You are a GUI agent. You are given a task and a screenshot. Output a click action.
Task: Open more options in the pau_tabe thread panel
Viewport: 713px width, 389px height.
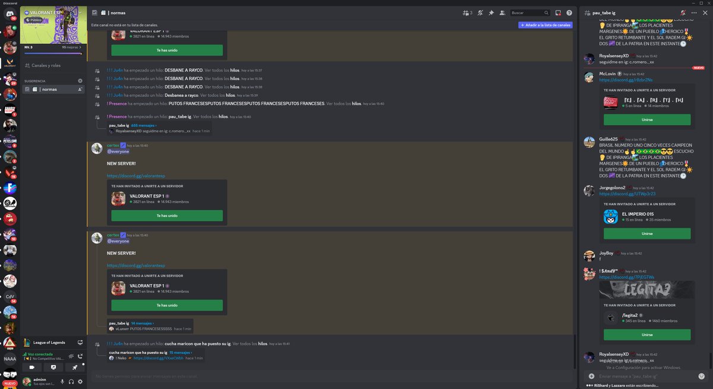coord(693,12)
